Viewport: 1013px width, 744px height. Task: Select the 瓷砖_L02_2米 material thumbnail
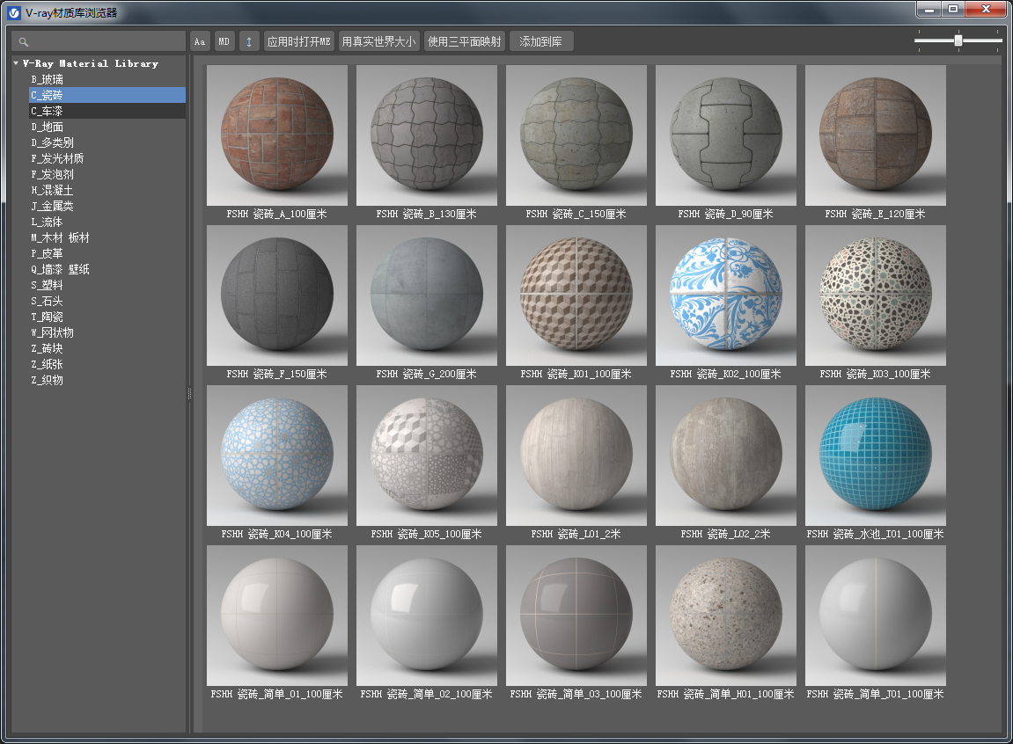pos(726,456)
